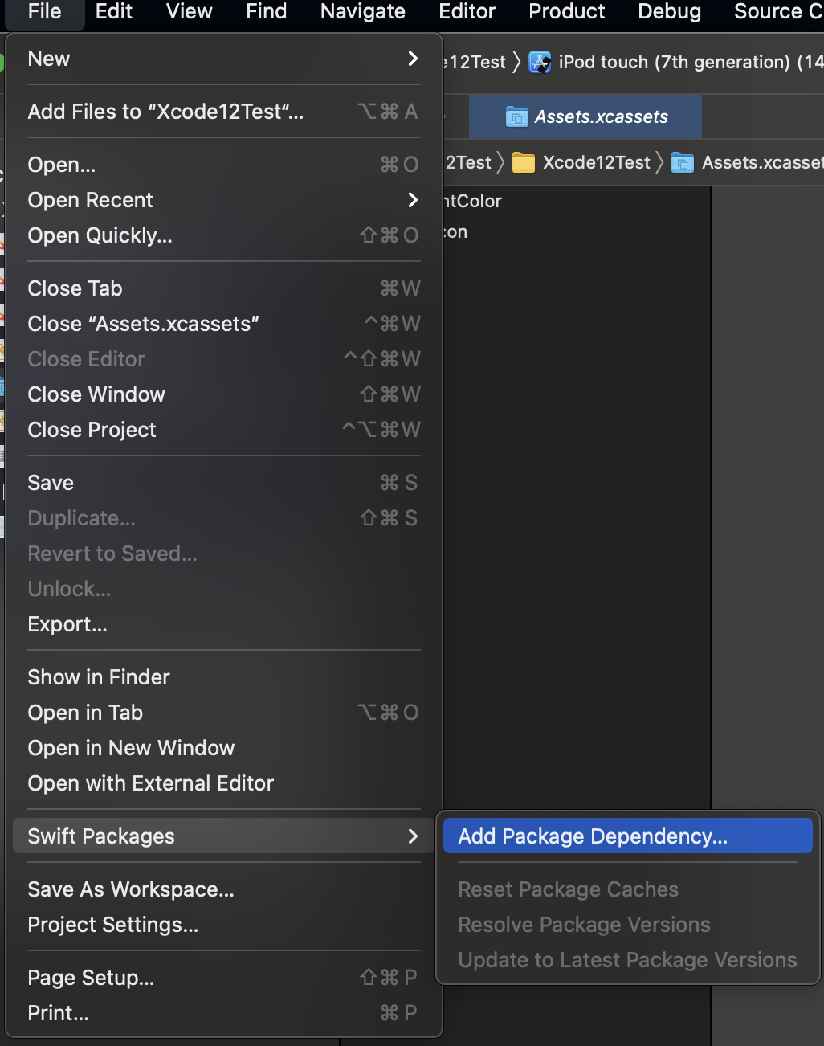Choose Export…
Screen dimensions: 824x1046
tap(224, 624)
